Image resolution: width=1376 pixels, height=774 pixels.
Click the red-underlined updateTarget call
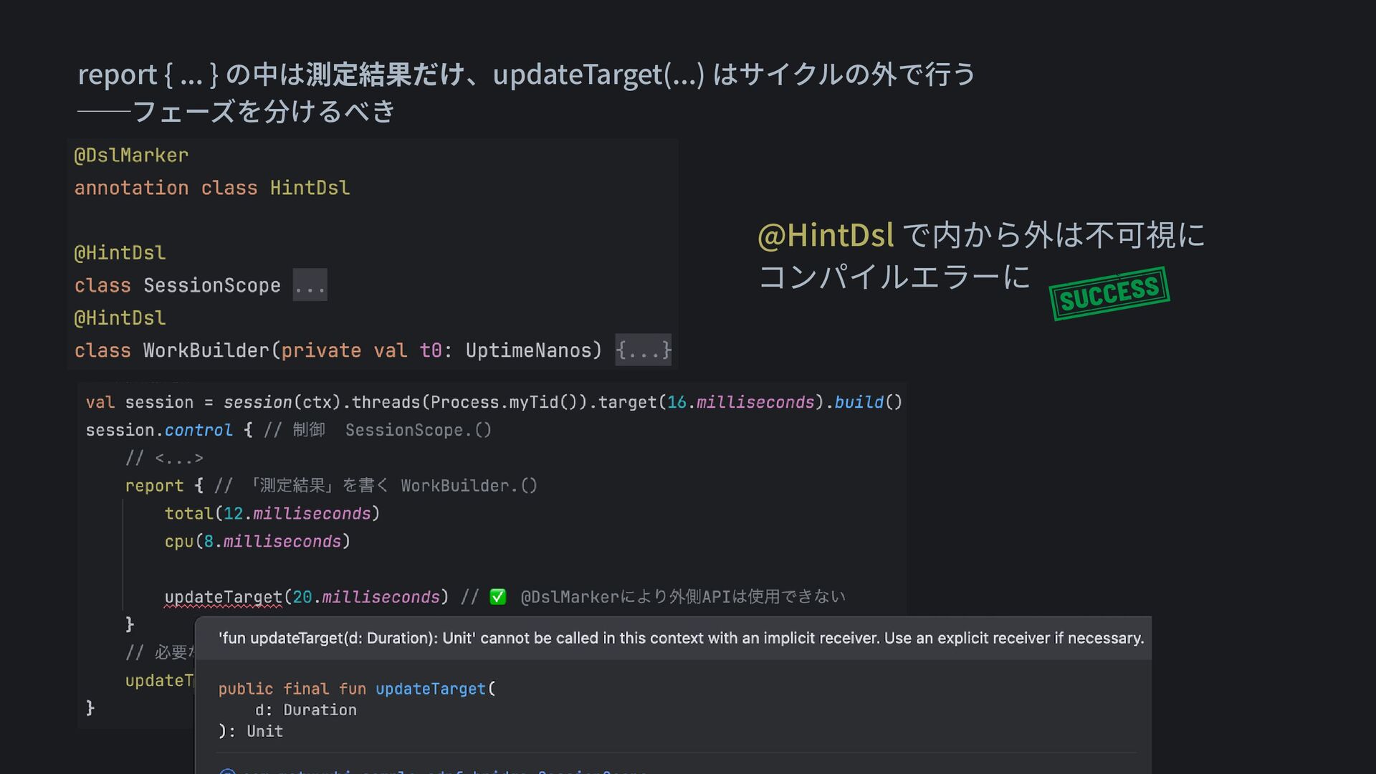(x=223, y=597)
